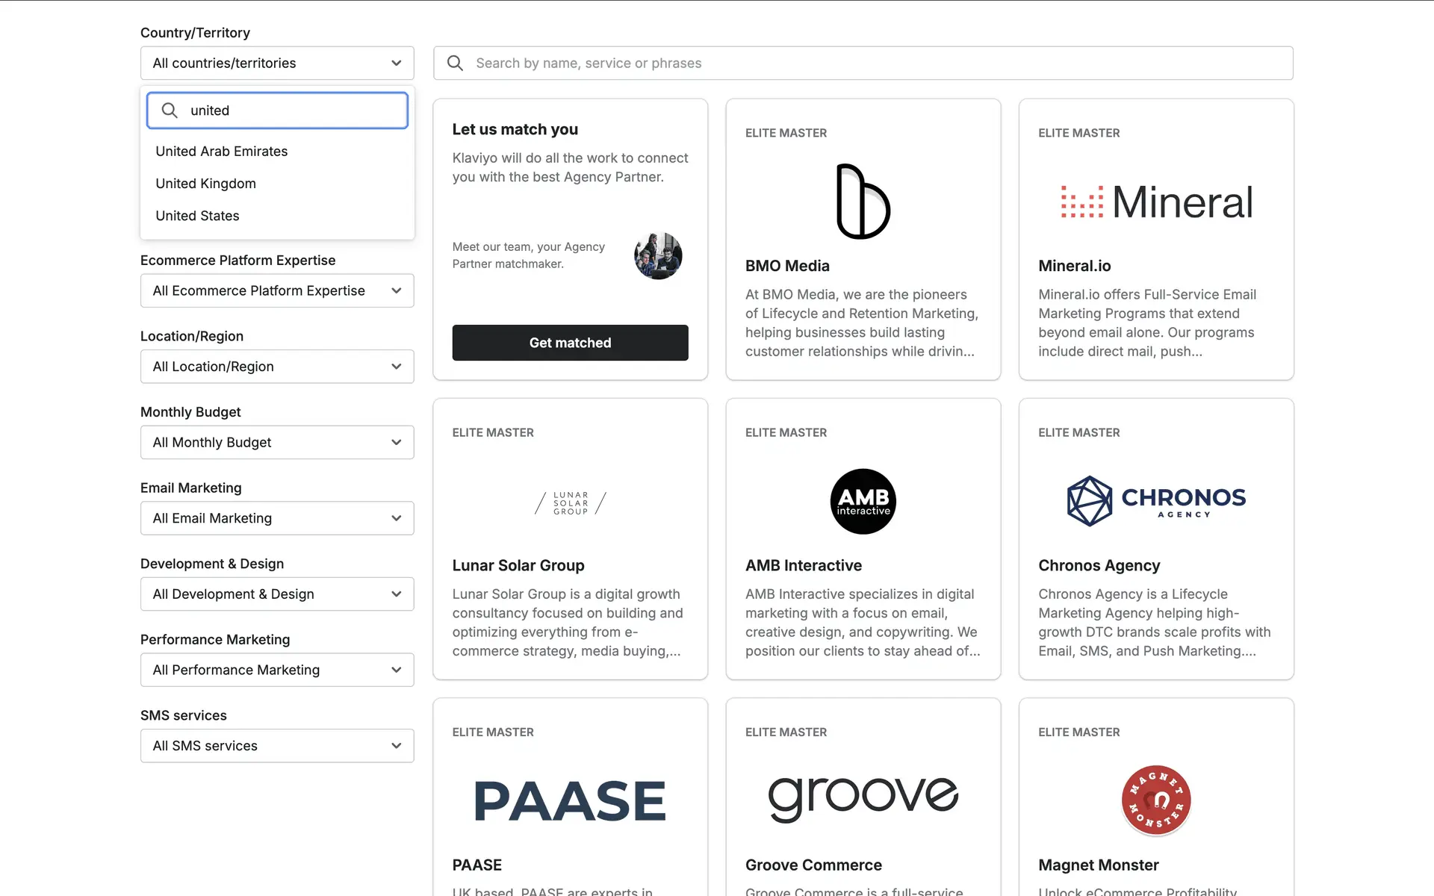1434x896 pixels.
Task: Expand All Performance Marketing dropdown
Action: [x=277, y=670]
